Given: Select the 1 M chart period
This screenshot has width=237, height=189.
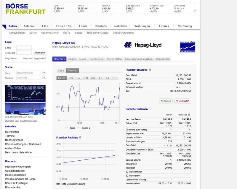Looking at the screenshot, I should (x=78, y=78).
